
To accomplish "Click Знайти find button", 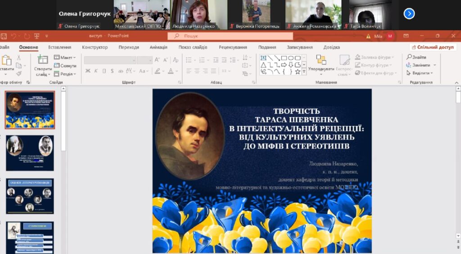I will tap(416, 57).
